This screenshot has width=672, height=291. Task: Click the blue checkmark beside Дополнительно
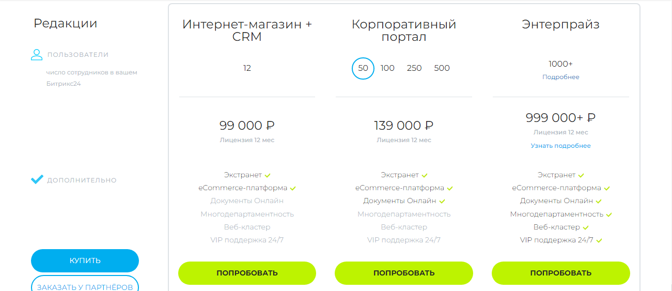[37, 180]
